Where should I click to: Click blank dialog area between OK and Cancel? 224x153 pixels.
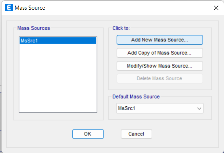point(112,134)
